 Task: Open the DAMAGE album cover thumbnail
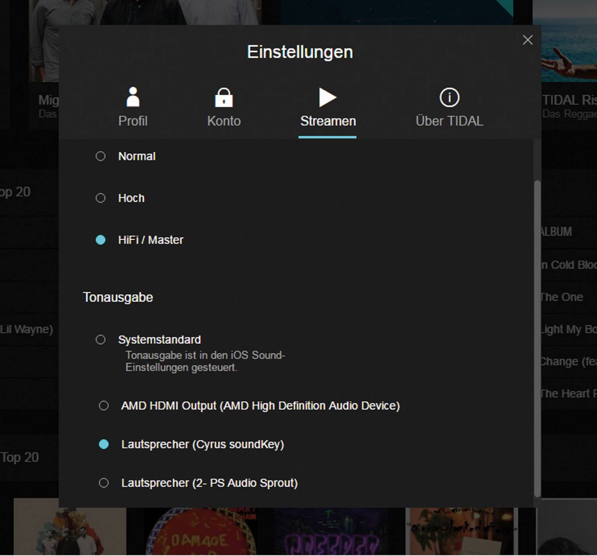(x=201, y=531)
